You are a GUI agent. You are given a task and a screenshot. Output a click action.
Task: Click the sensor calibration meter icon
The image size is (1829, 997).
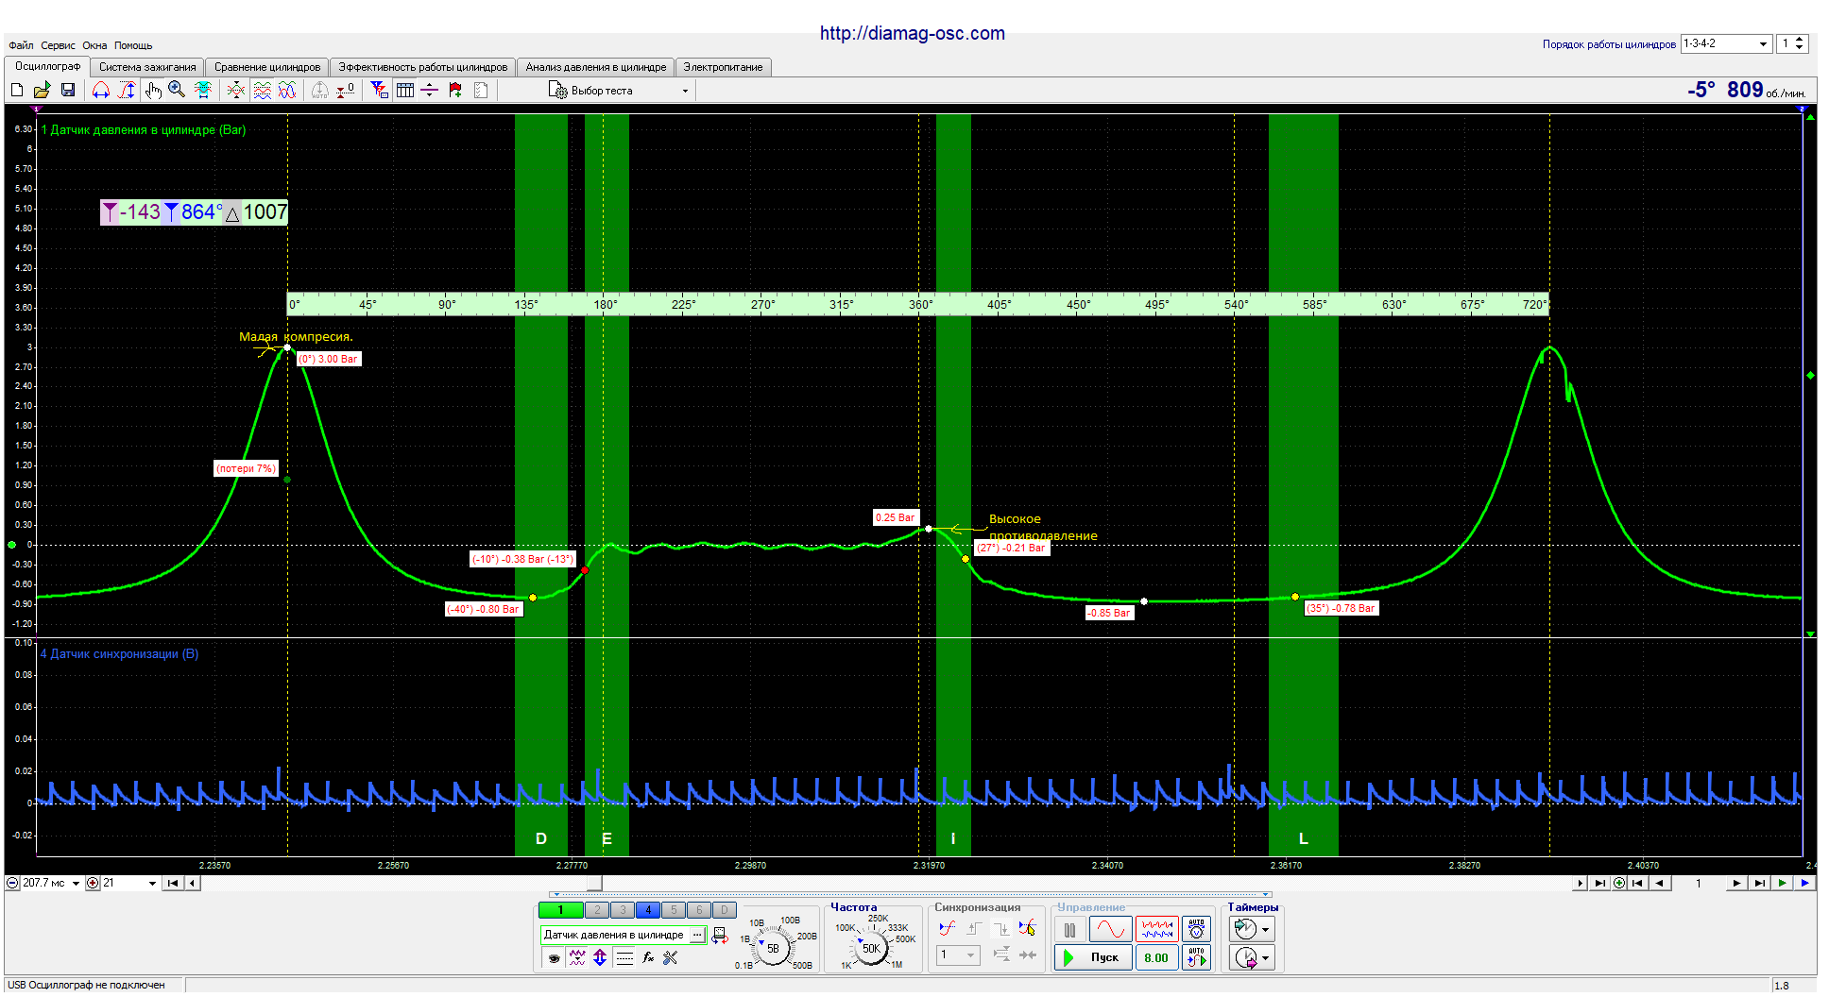[x=720, y=935]
